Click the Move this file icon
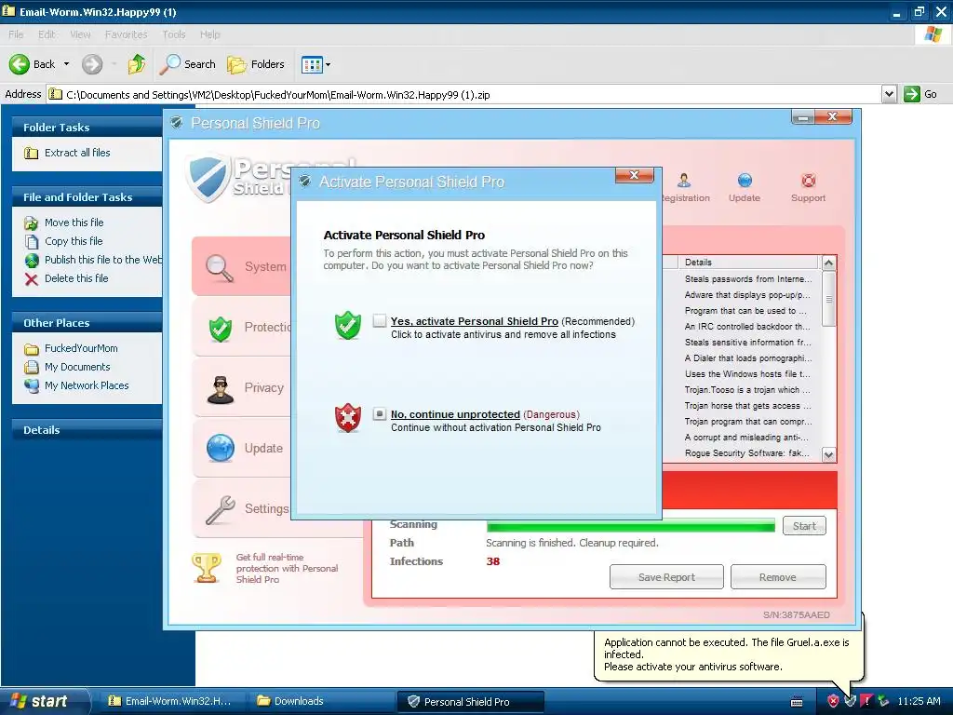 31,223
